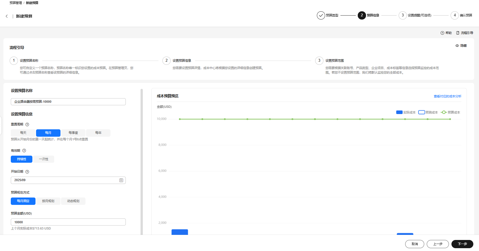Viewport: 479px width, 251px height.
Task: Go back using the left arrow icon
Action: [x=7, y=16]
